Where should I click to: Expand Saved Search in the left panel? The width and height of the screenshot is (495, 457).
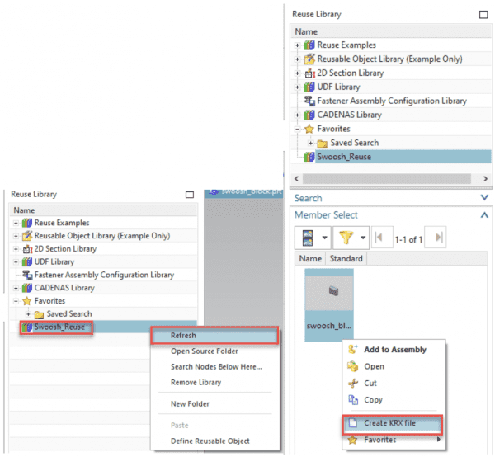28,314
